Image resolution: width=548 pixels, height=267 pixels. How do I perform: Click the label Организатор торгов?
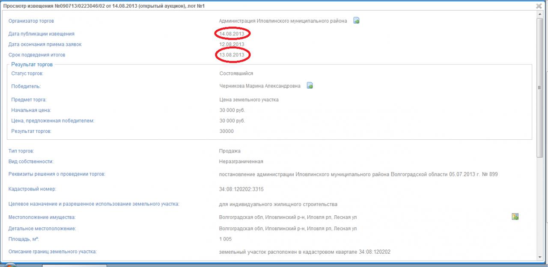click(31, 21)
